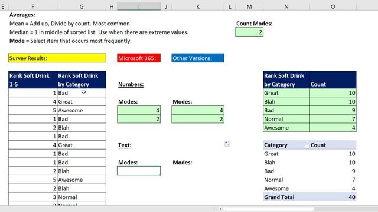Select column N header
The image size is (378, 212).
(286, 6)
